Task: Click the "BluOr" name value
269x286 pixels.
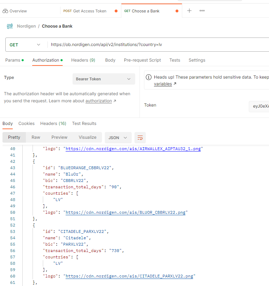Action: click(72, 174)
